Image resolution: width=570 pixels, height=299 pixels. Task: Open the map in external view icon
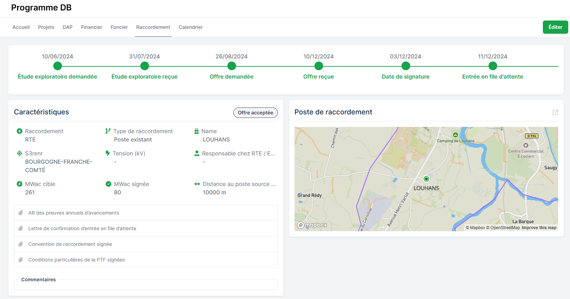(555, 112)
